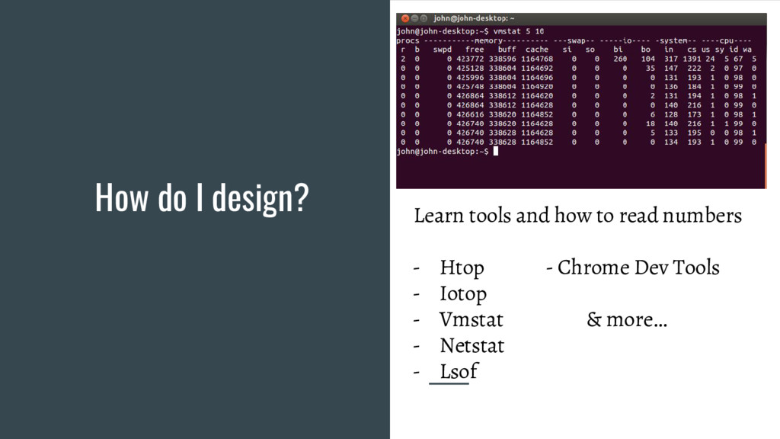Click the 'Iotop' list item

click(463, 293)
